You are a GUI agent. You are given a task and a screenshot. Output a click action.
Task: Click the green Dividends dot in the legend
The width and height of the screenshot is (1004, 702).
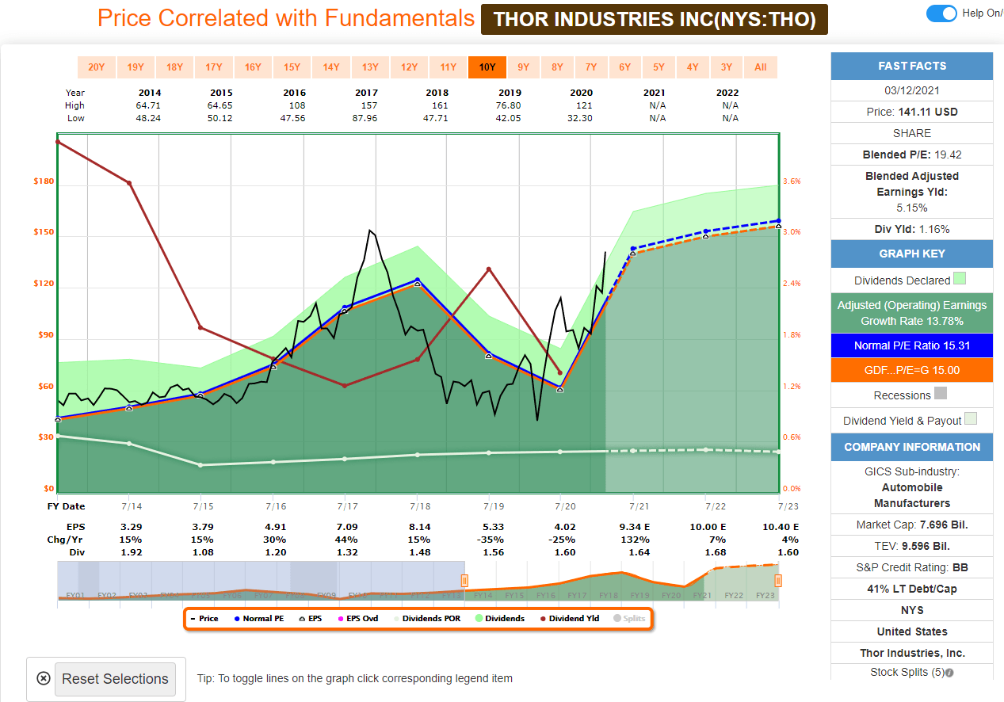pyautogui.click(x=479, y=617)
